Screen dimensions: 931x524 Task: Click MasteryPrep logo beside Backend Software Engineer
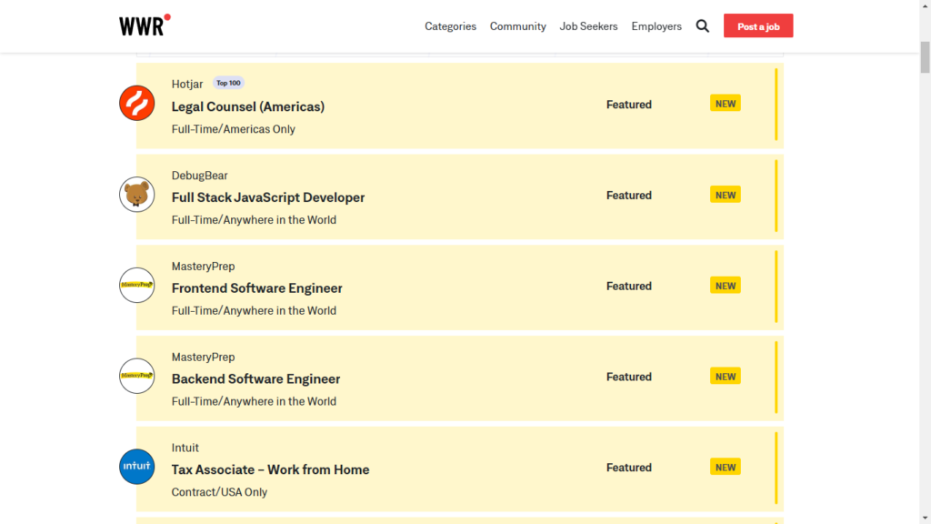[x=137, y=376]
